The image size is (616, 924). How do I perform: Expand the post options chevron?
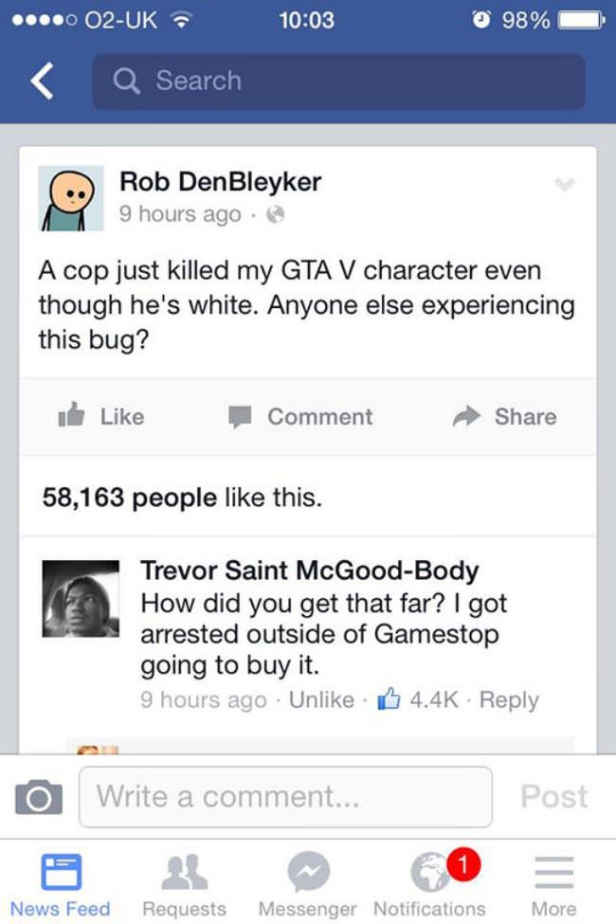coord(565,185)
